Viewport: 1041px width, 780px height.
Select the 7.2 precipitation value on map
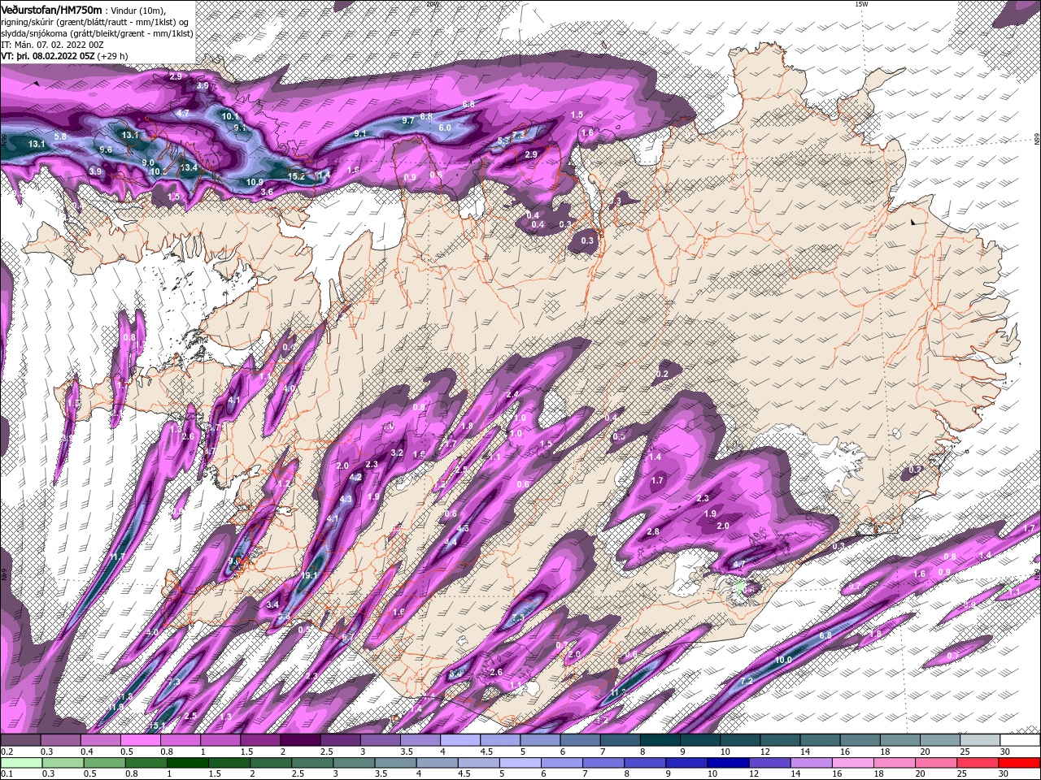(746, 681)
